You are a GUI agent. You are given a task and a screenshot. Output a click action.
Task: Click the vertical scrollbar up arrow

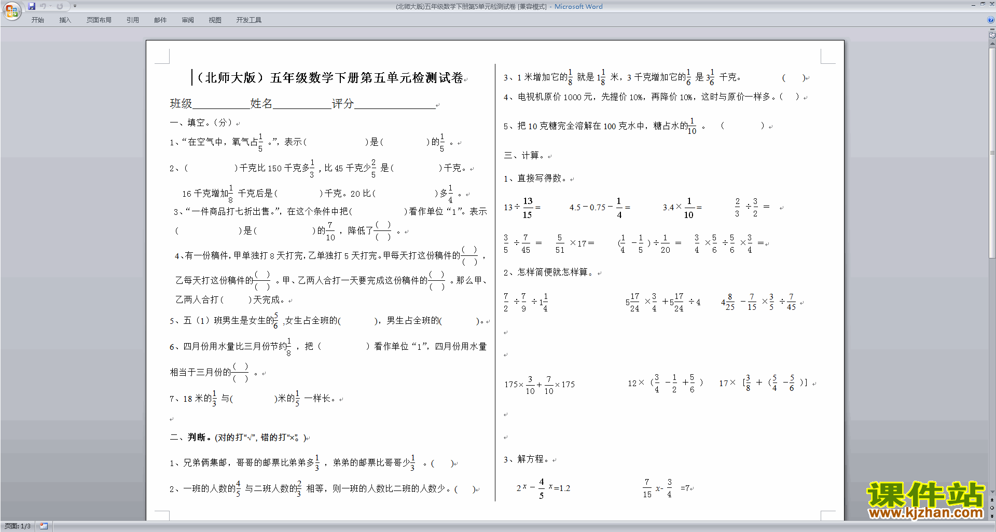(x=992, y=45)
